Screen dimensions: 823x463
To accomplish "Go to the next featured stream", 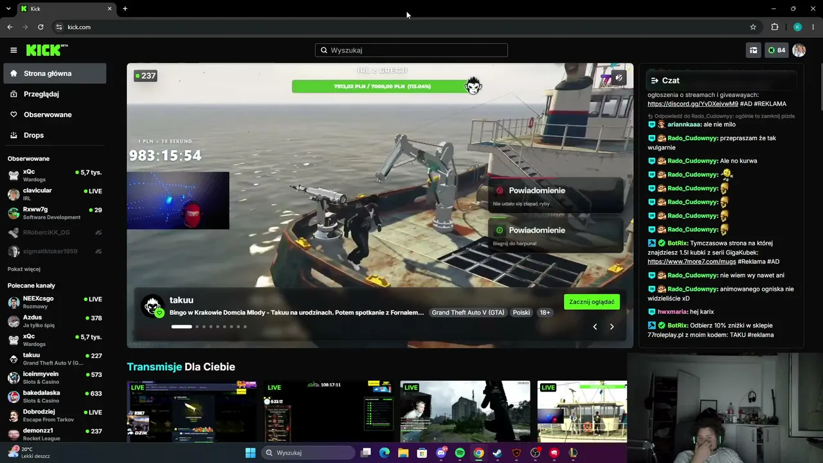I will (x=611, y=327).
